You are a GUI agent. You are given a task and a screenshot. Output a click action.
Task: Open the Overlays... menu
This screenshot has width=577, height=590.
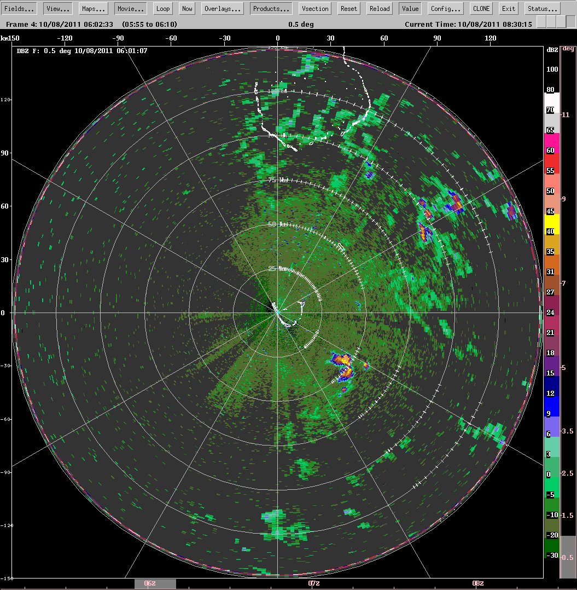coord(223,9)
